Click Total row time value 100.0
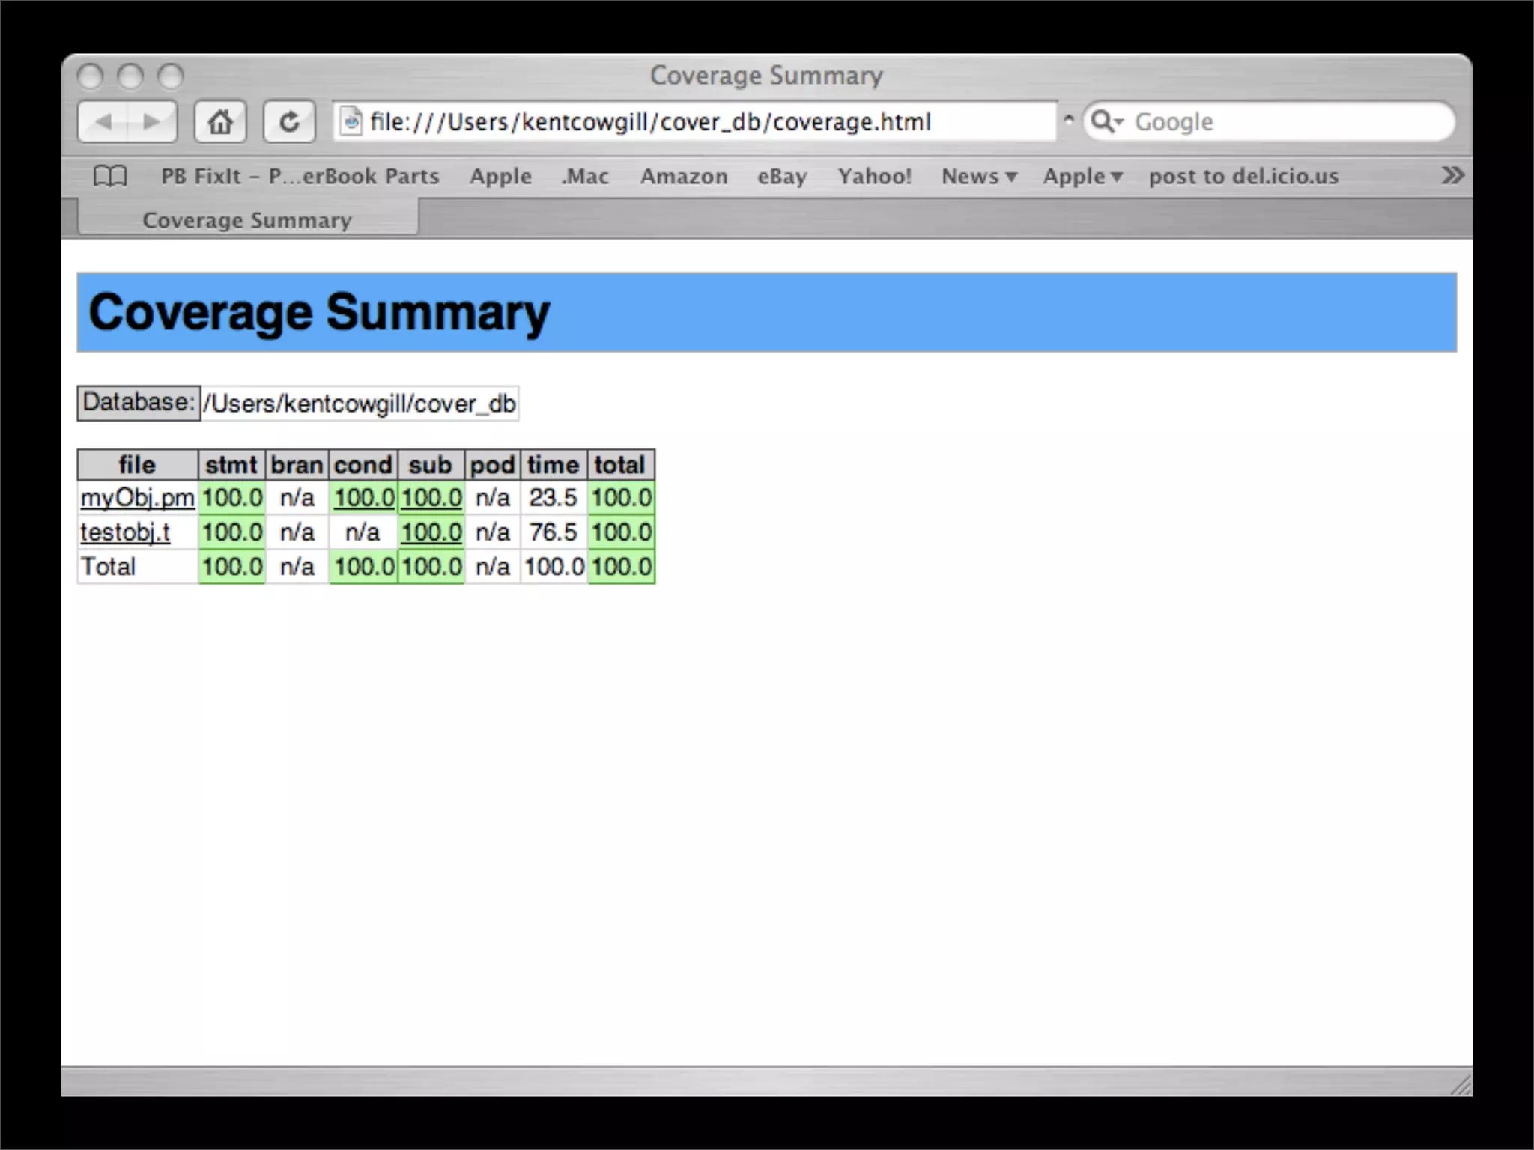Image resolution: width=1534 pixels, height=1150 pixels. [x=554, y=567]
